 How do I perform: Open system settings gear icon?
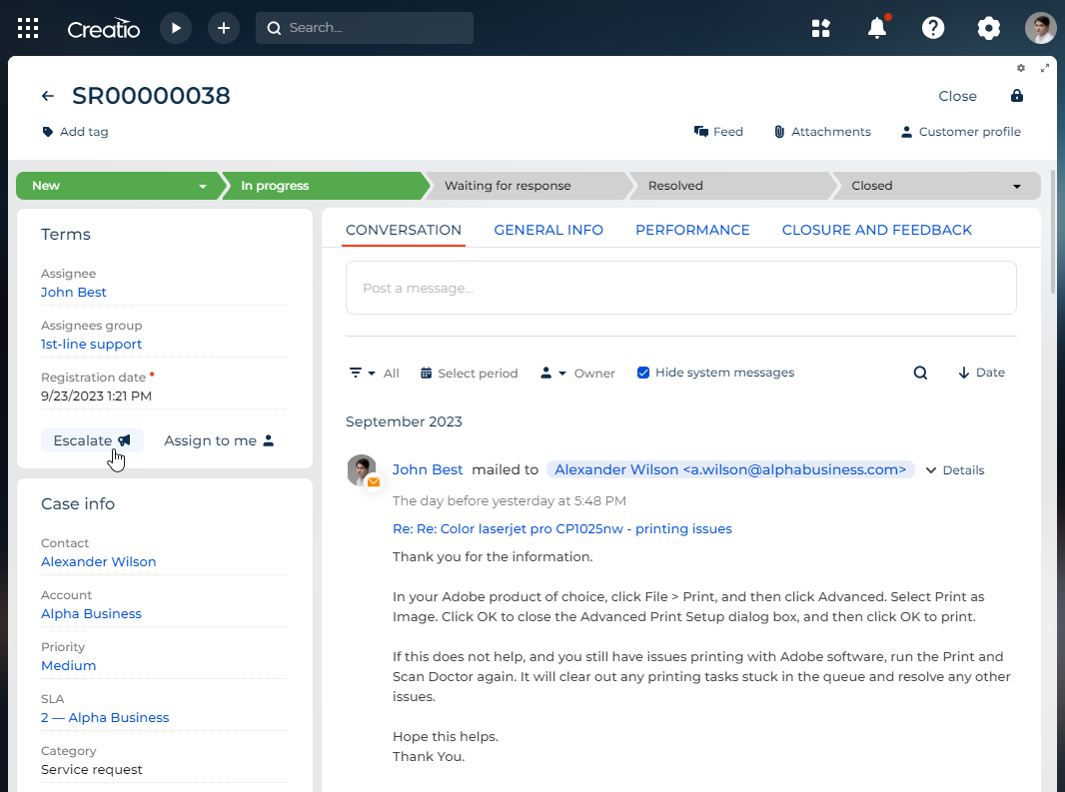(988, 28)
